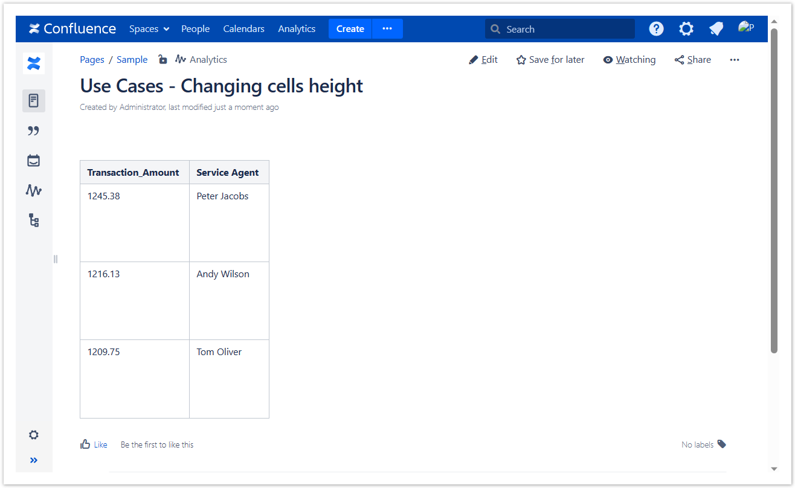Follow the Sample breadcrumb link
The height and width of the screenshot is (488, 795).
[132, 60]
